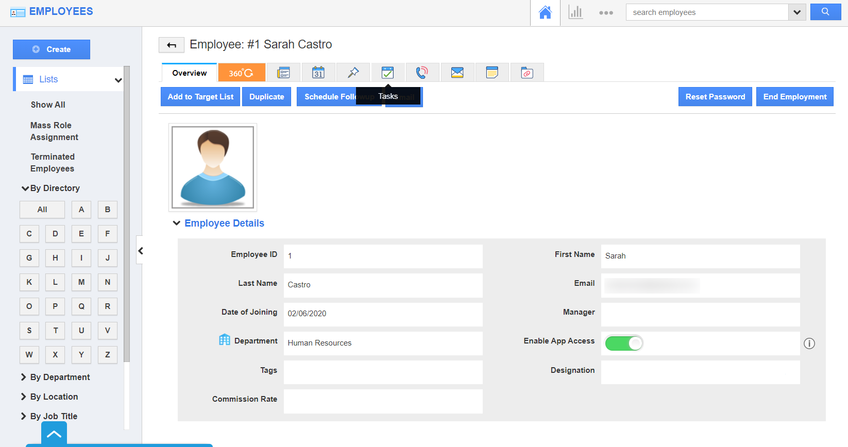This screenshot has height=447, width=848.
Task: Click the End Employment button
Action: 795,97
